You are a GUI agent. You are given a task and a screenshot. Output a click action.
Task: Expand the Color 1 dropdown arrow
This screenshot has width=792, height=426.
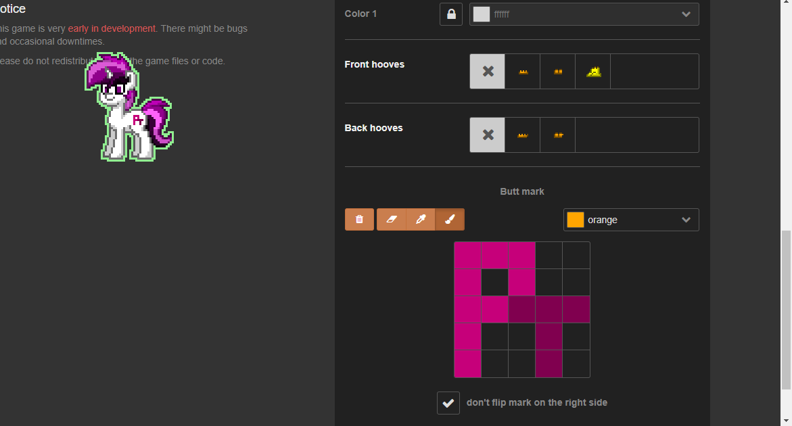click(686, 14)
